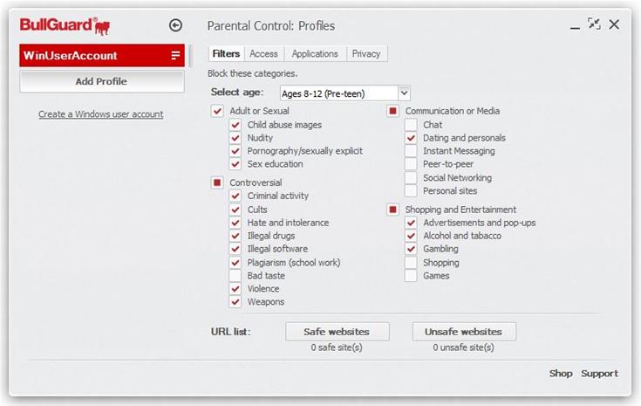
Task: Click the restore/resize window icon
Action: [594, 24]
